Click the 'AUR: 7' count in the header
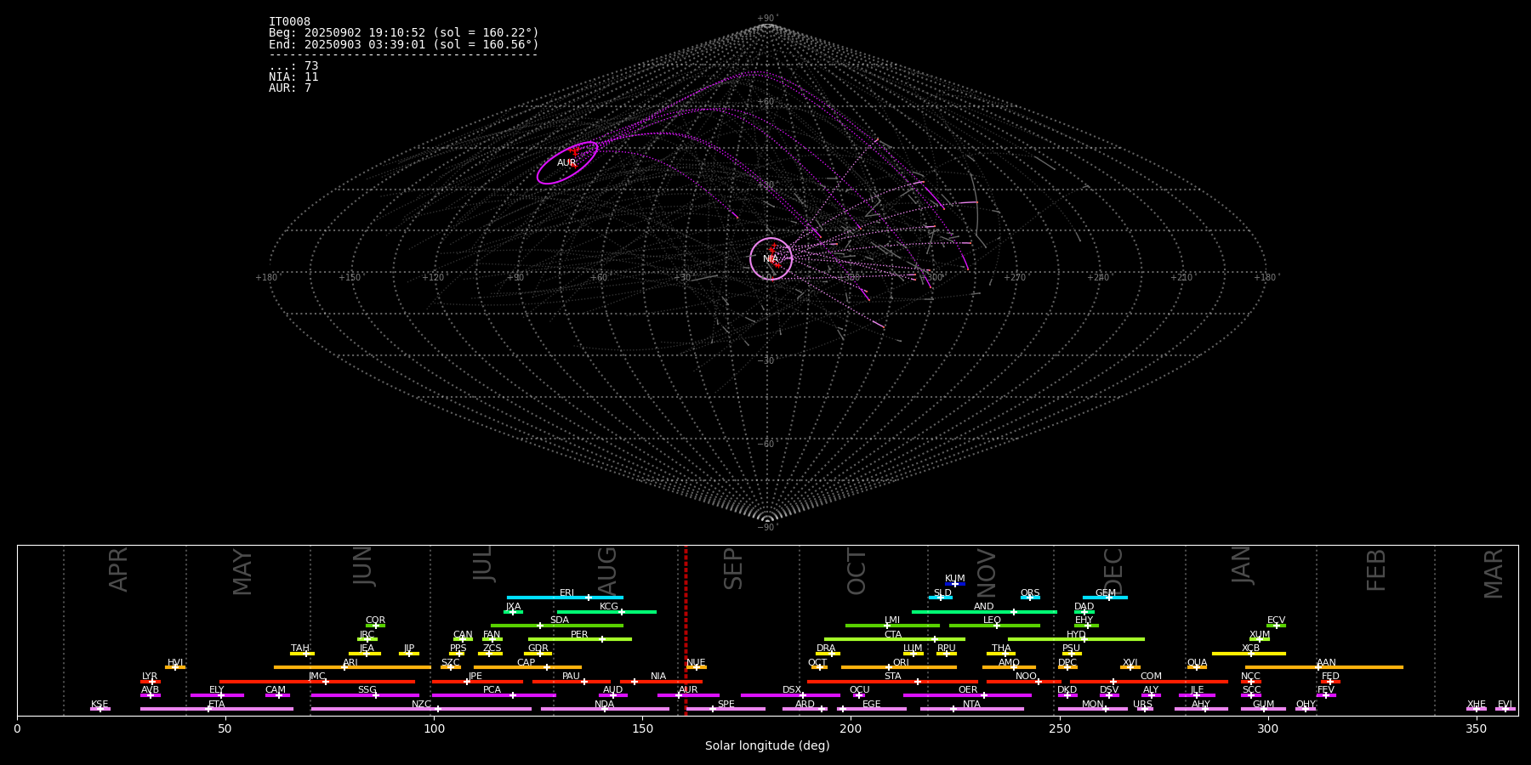 290,88
